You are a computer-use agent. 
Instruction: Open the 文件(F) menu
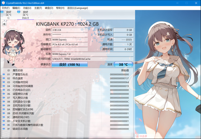[x=6, y=8]
